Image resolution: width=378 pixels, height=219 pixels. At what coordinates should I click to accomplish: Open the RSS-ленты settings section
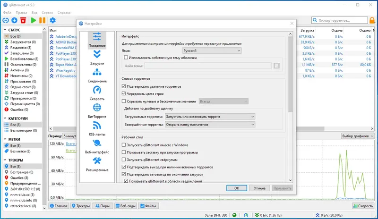pos(97,129)
